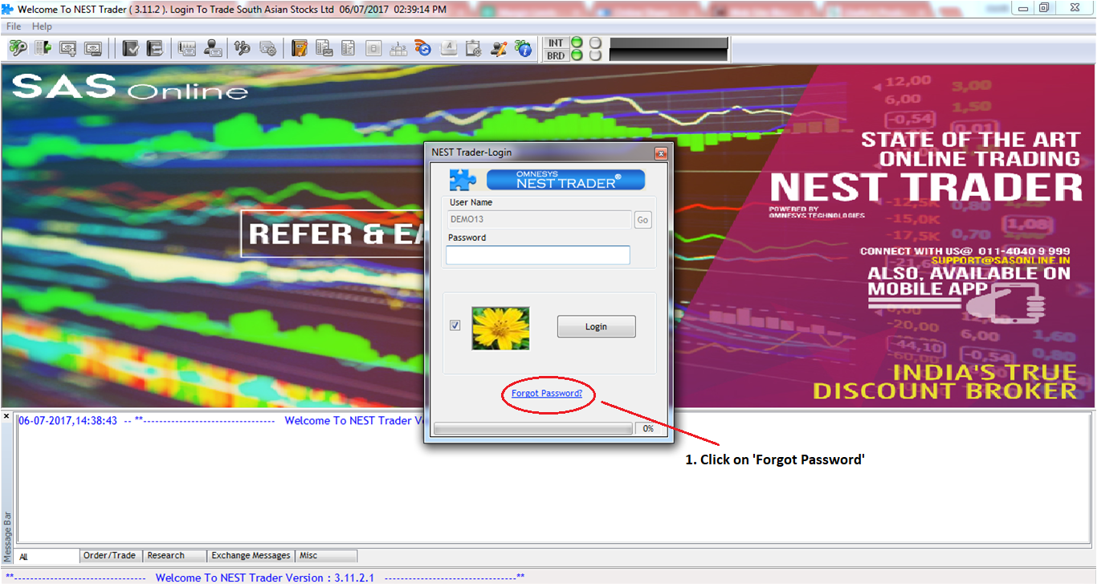Screen dimensions: 1097x584
Task: Click the green puzzle key login icon
Action: click(18, 48)
